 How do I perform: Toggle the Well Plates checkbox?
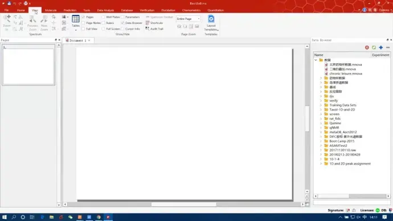103,17
